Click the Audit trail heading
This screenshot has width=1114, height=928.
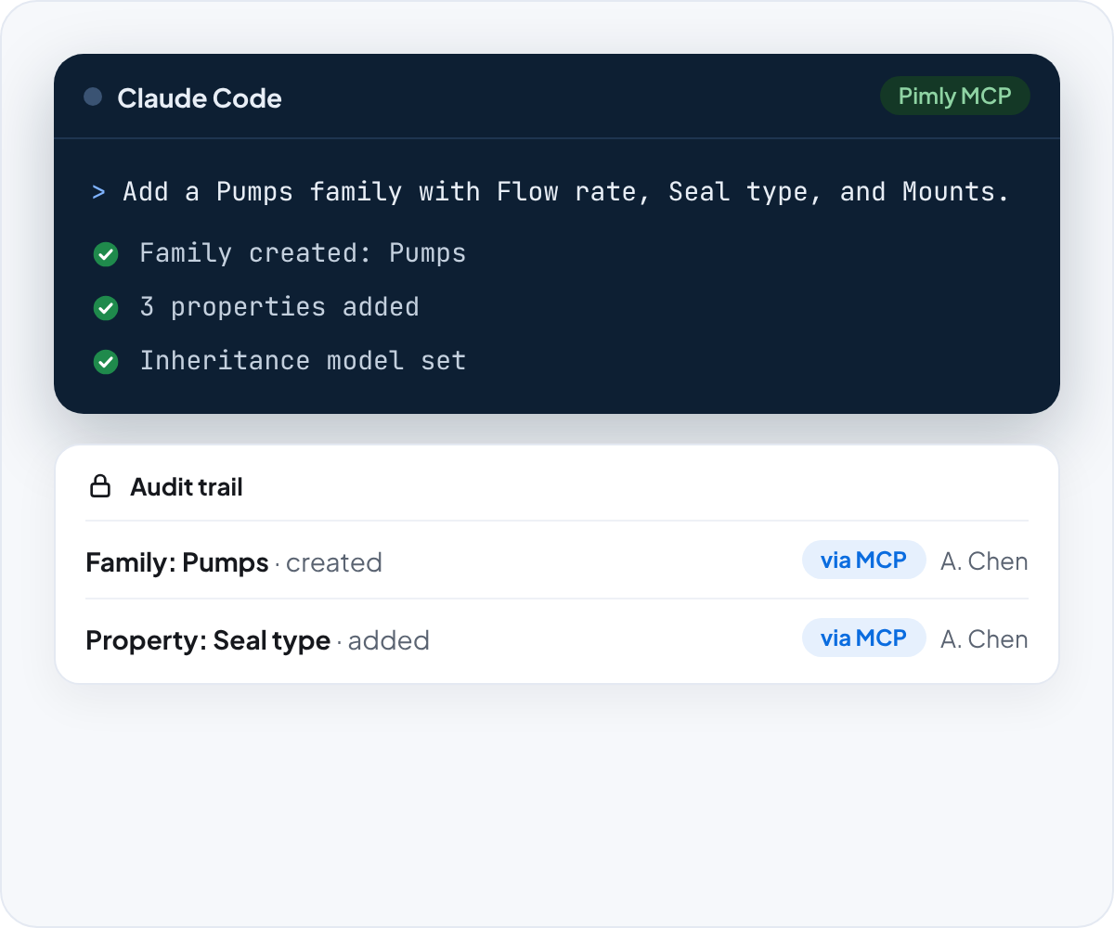click(x=187, y=487)
